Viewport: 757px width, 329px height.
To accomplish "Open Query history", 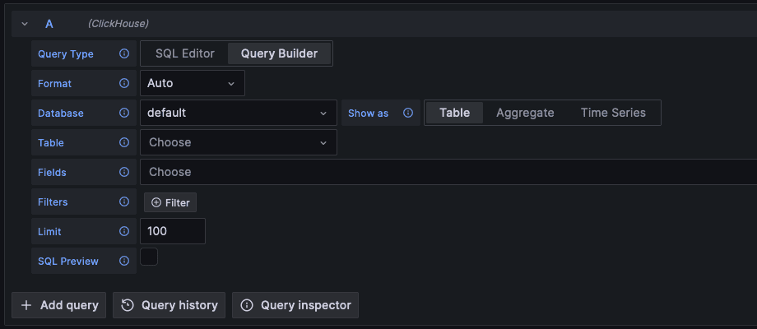I will 170,305.
